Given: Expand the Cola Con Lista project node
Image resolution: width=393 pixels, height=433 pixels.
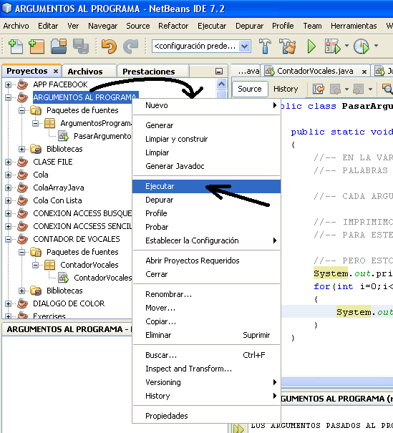Looking at the screenshot, I should pos(8,201).
